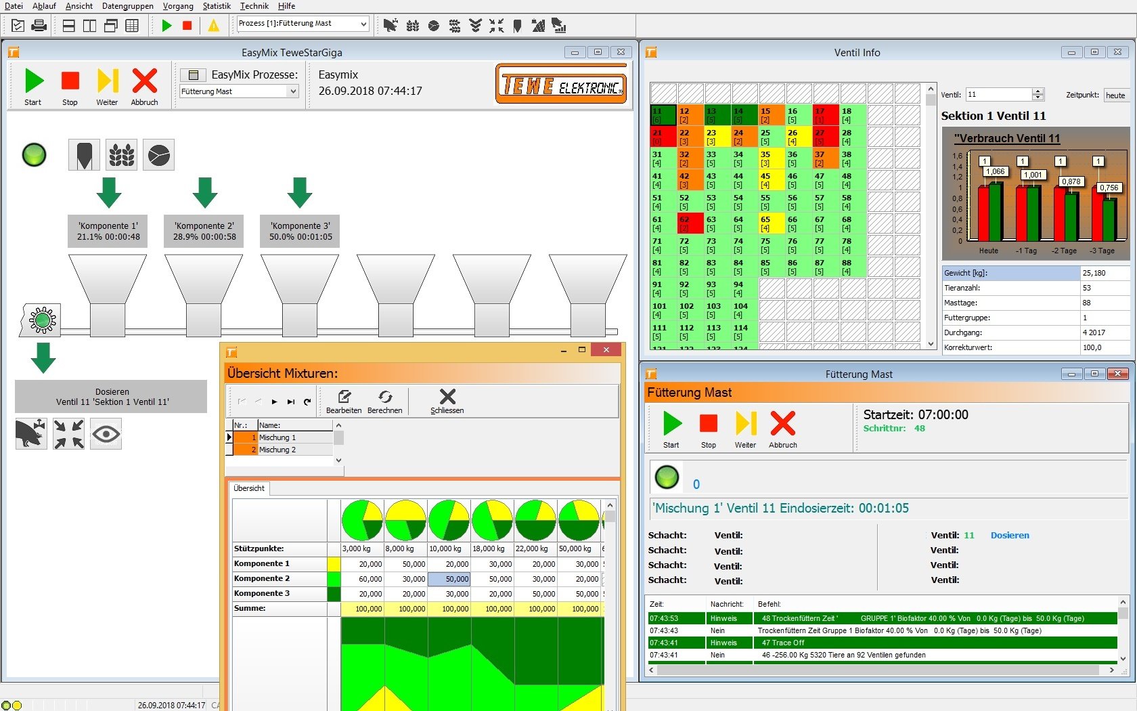Click the mixer gear icon
The width and height of the screenshot is (1137, 711).
pyautogui.click(x=42, y=320)
